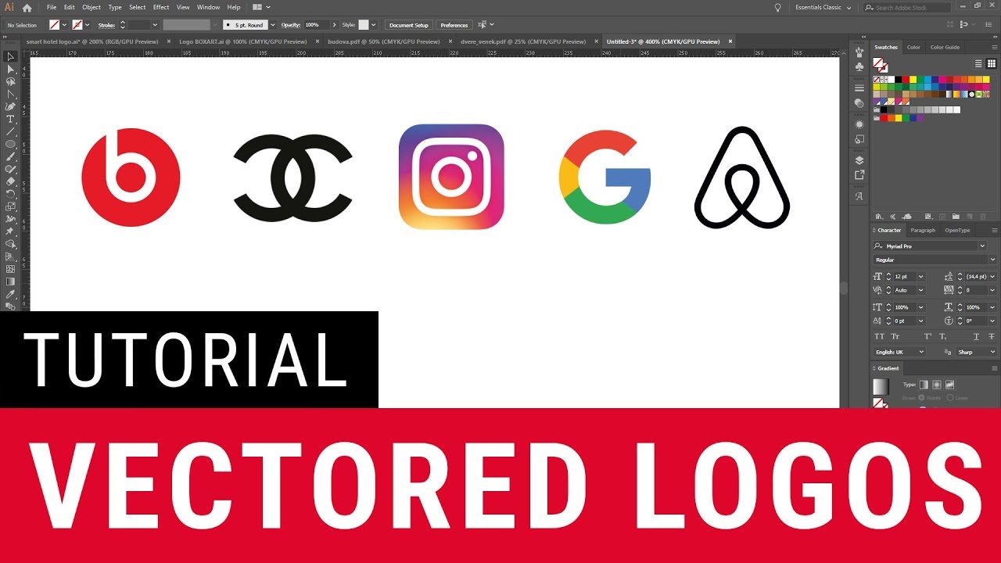Switch to Logo BOXART.ai document tab
Image resolution: width=1001 pixels, height=563 pixels.
[x=242, y=41]
